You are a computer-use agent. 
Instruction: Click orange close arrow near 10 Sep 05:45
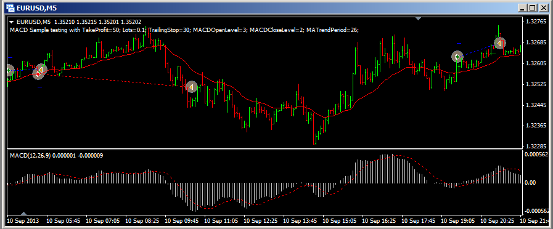tap(41, 70)
